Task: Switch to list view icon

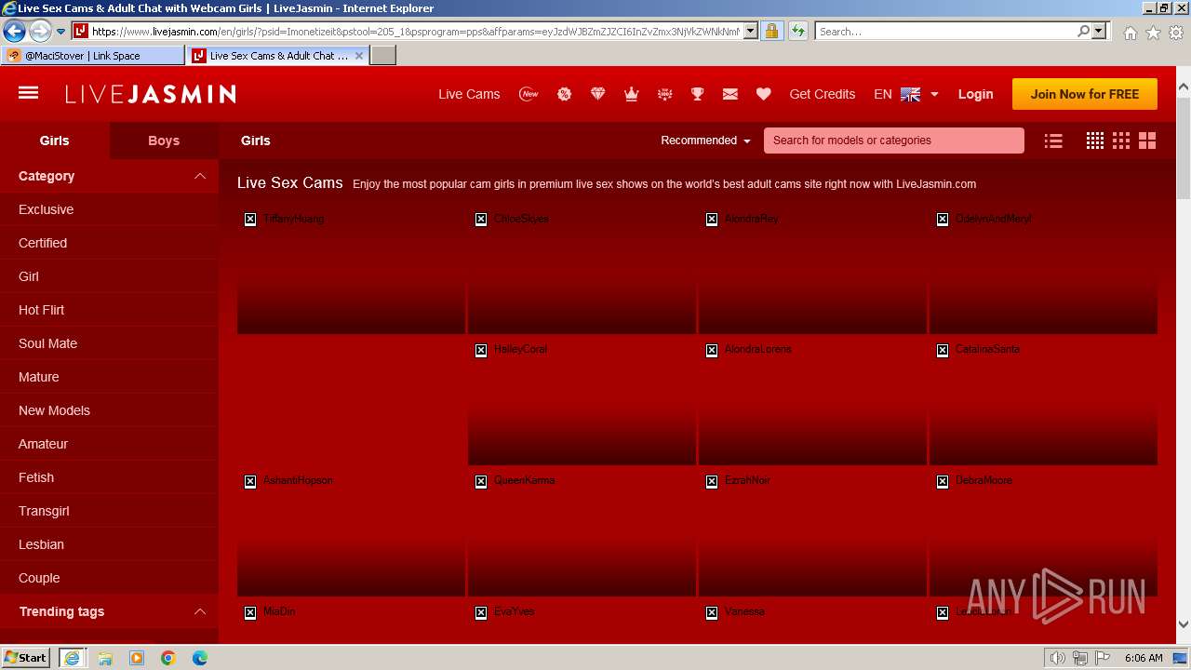Action: click(1053, 141)
